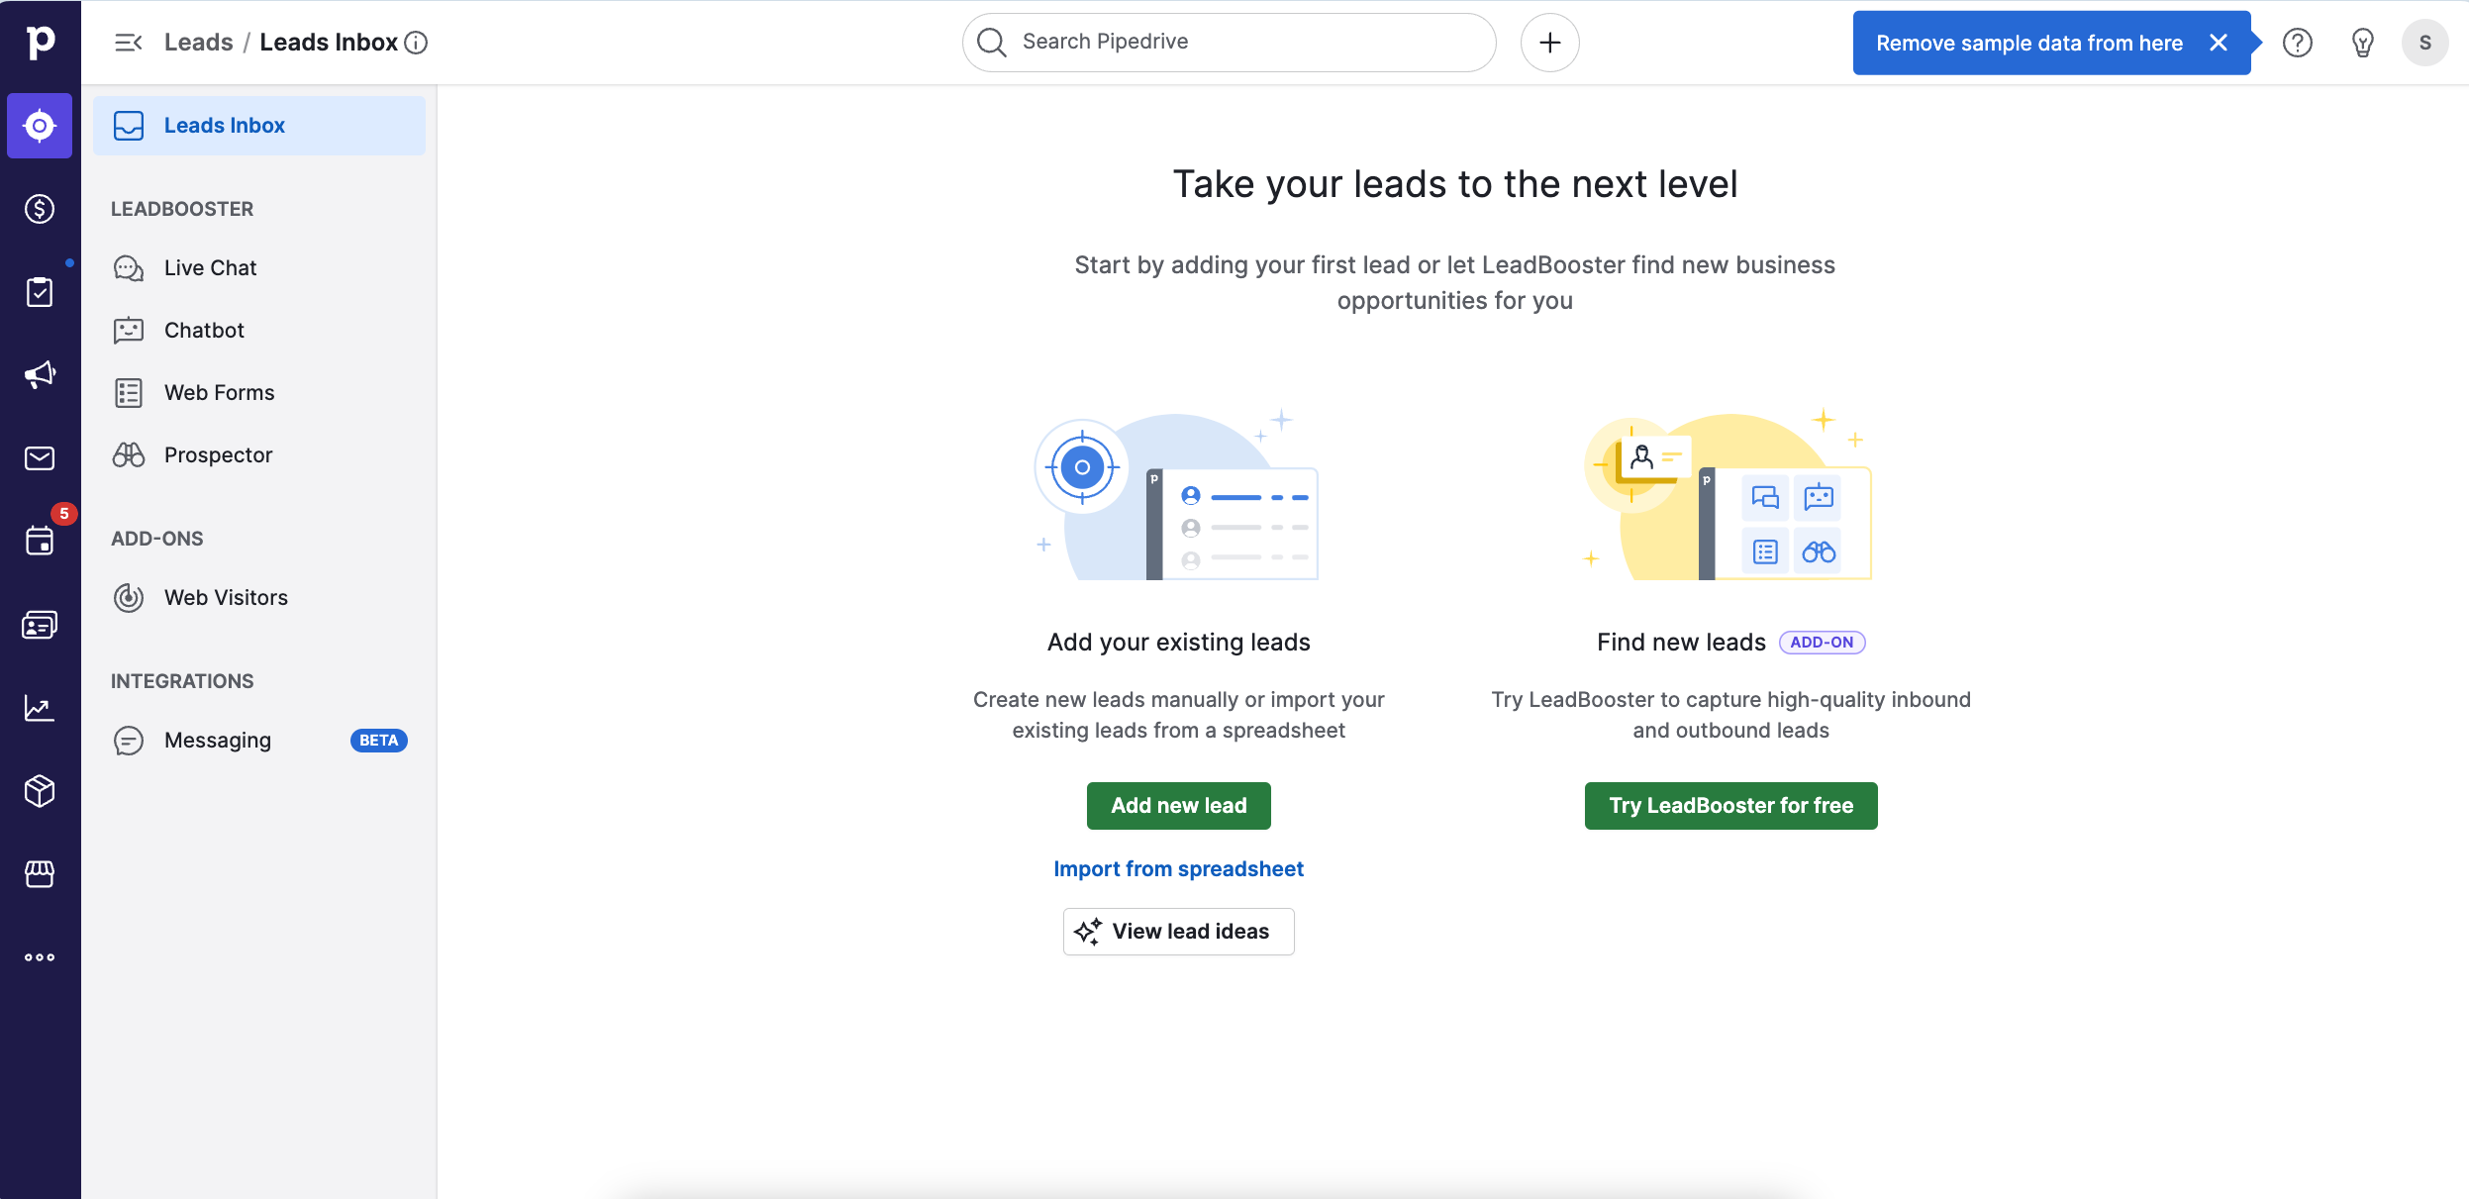
Task: Click Import from spreadsheet link
Action: pos(1178,869)
